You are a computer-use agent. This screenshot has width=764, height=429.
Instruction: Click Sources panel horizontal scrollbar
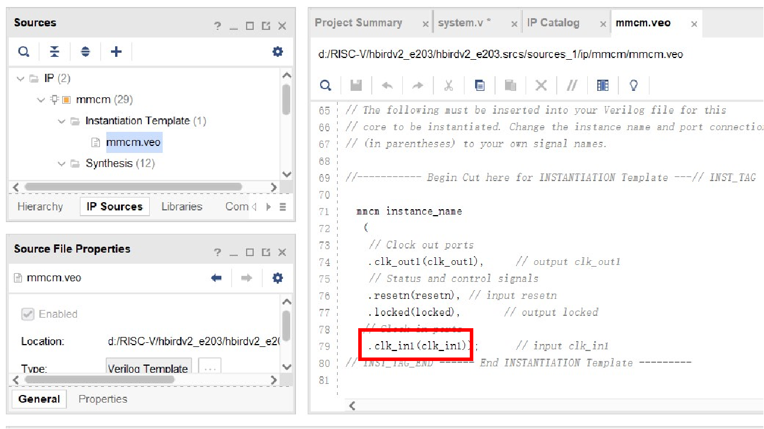click(133, 187)
